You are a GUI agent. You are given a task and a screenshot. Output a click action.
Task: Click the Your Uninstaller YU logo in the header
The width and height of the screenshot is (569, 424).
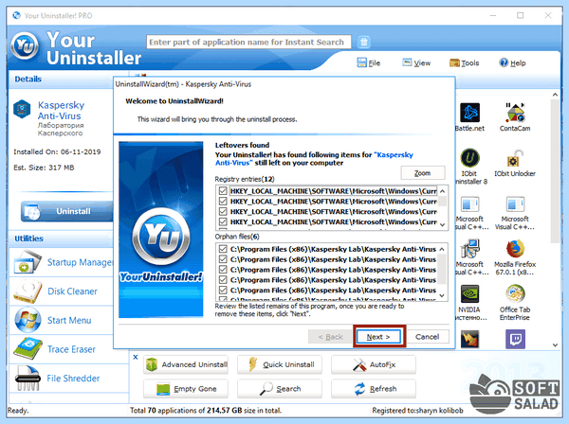point(25,46)
